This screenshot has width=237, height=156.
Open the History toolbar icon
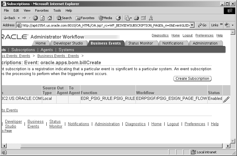point(118,18)
